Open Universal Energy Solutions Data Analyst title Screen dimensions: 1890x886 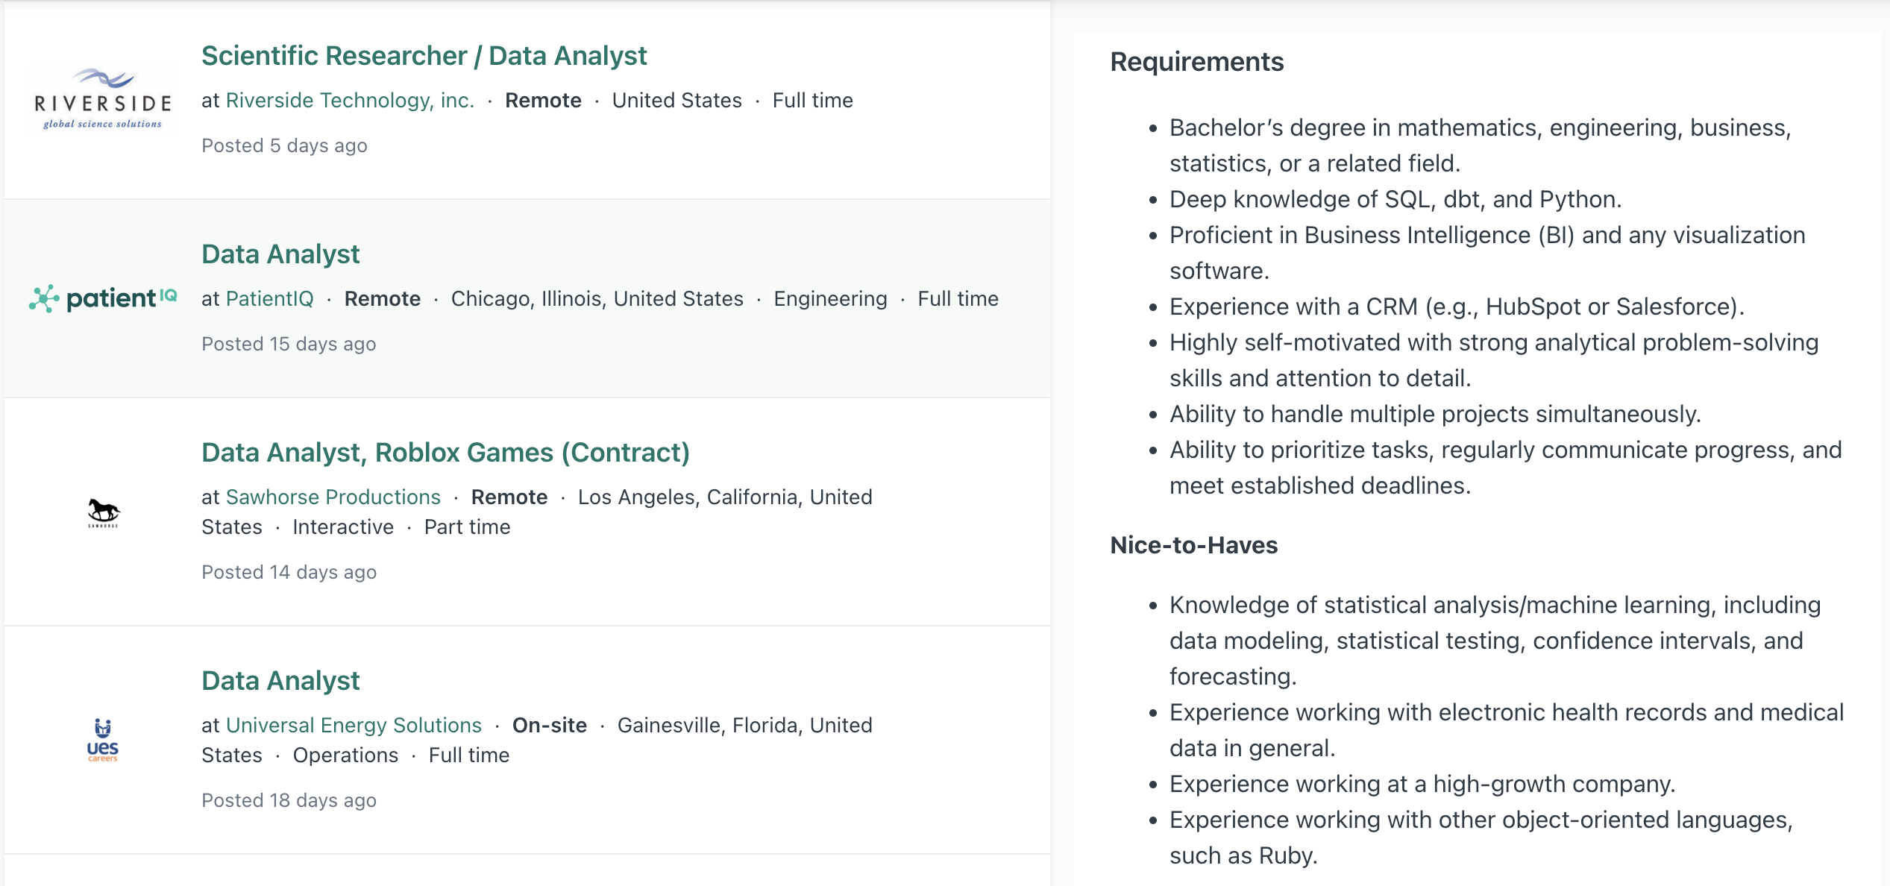pos(280,681)
